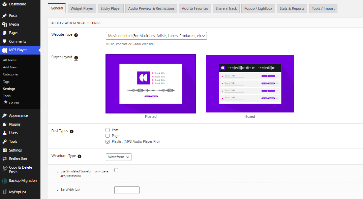Open Media menu item

(20, 24)
